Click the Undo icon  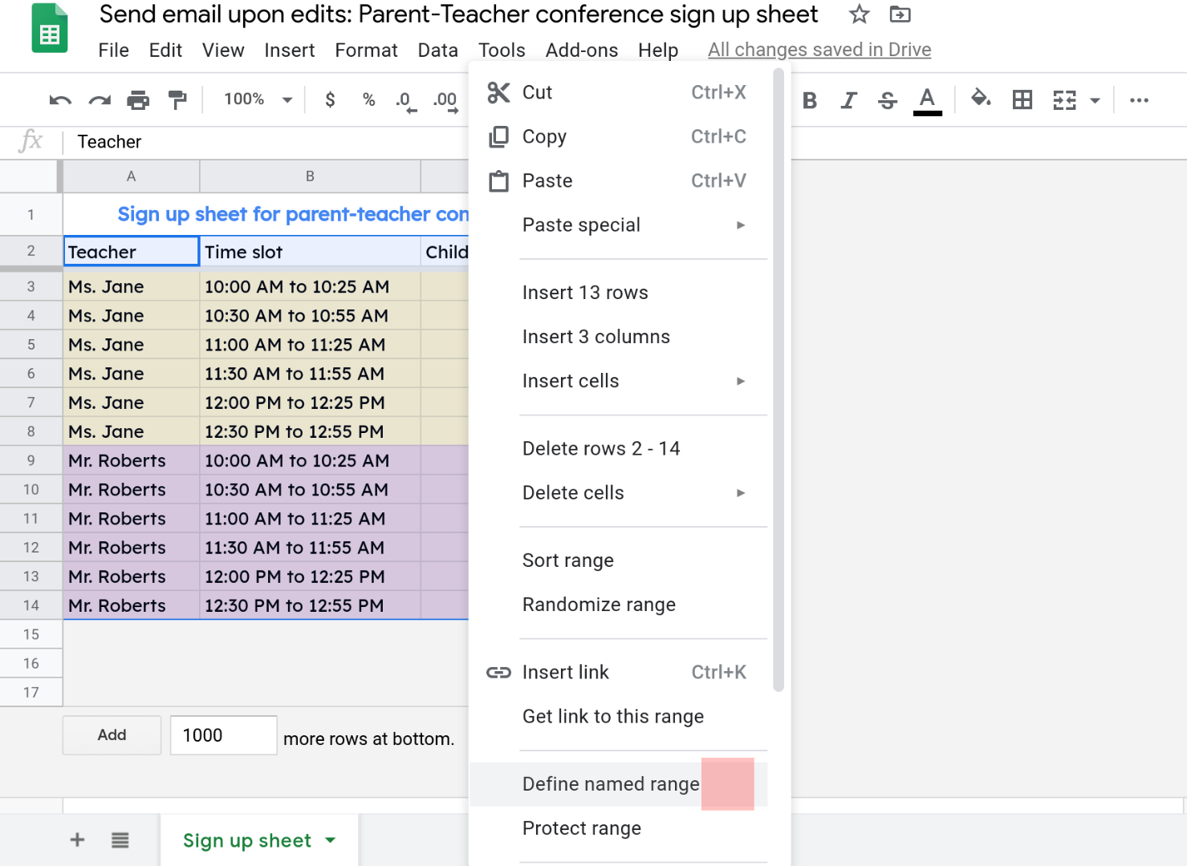(x=60, y=100)
